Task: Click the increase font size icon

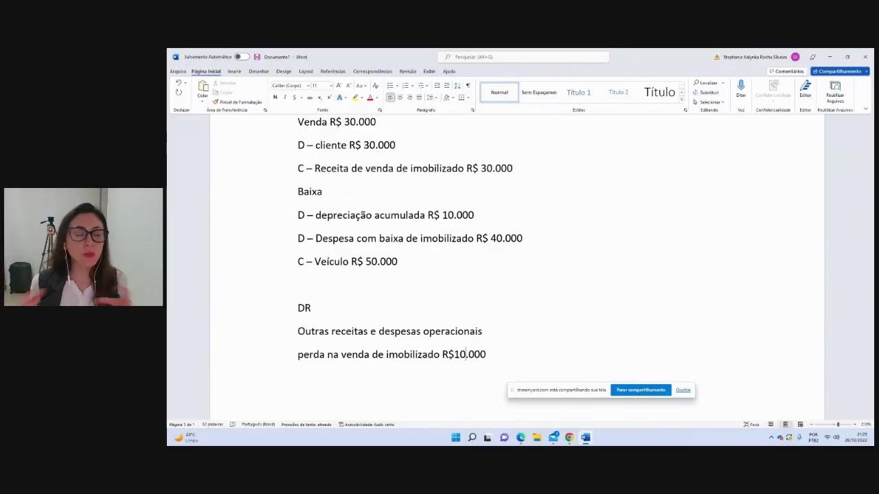Action: [339, 85]
